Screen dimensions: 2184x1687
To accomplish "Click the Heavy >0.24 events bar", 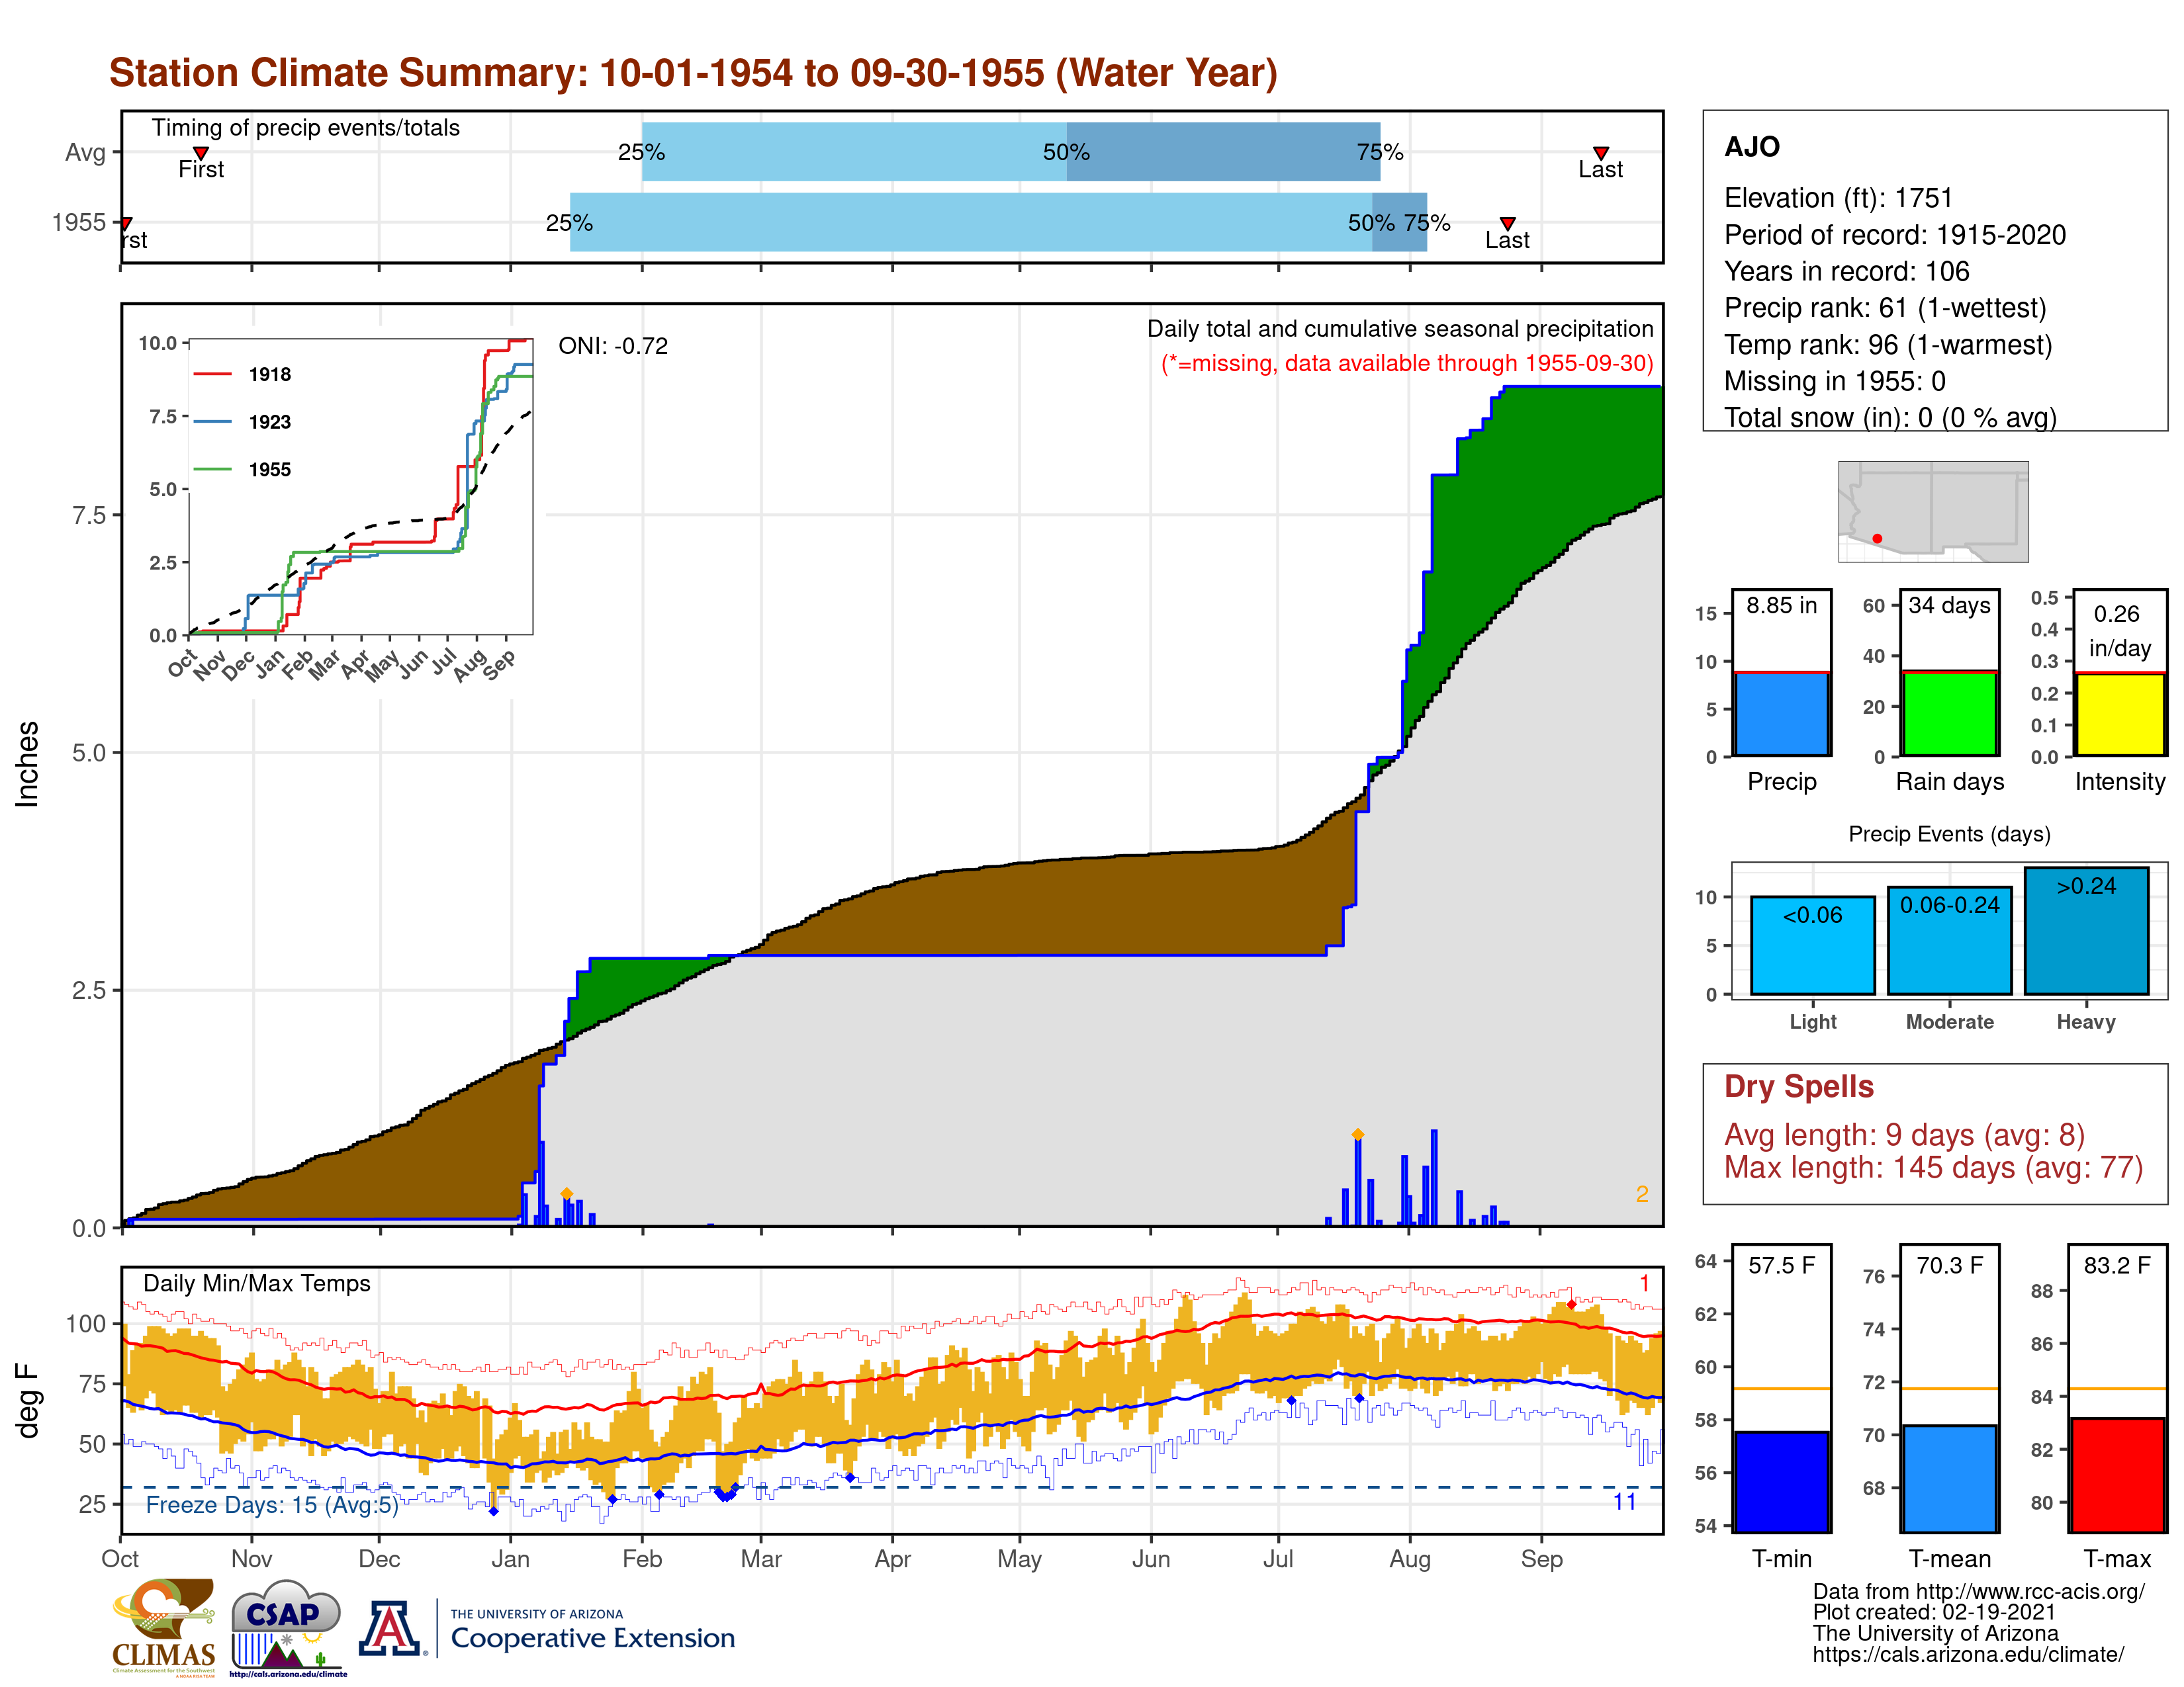I will tap(2087, 930).
